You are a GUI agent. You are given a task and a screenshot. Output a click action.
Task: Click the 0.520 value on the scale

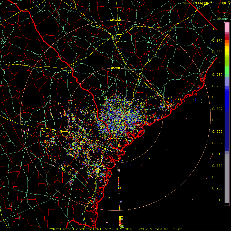click(x=217, y=132)
